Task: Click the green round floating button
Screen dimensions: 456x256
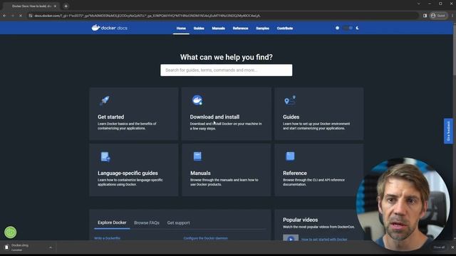Action: [x=11, y=233]
